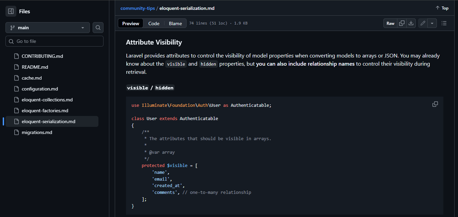Image resolution: width=458 pixels, height=217 pixels.
Task: Follow the community-tips breadcrumb link
Action: (138, 8)
